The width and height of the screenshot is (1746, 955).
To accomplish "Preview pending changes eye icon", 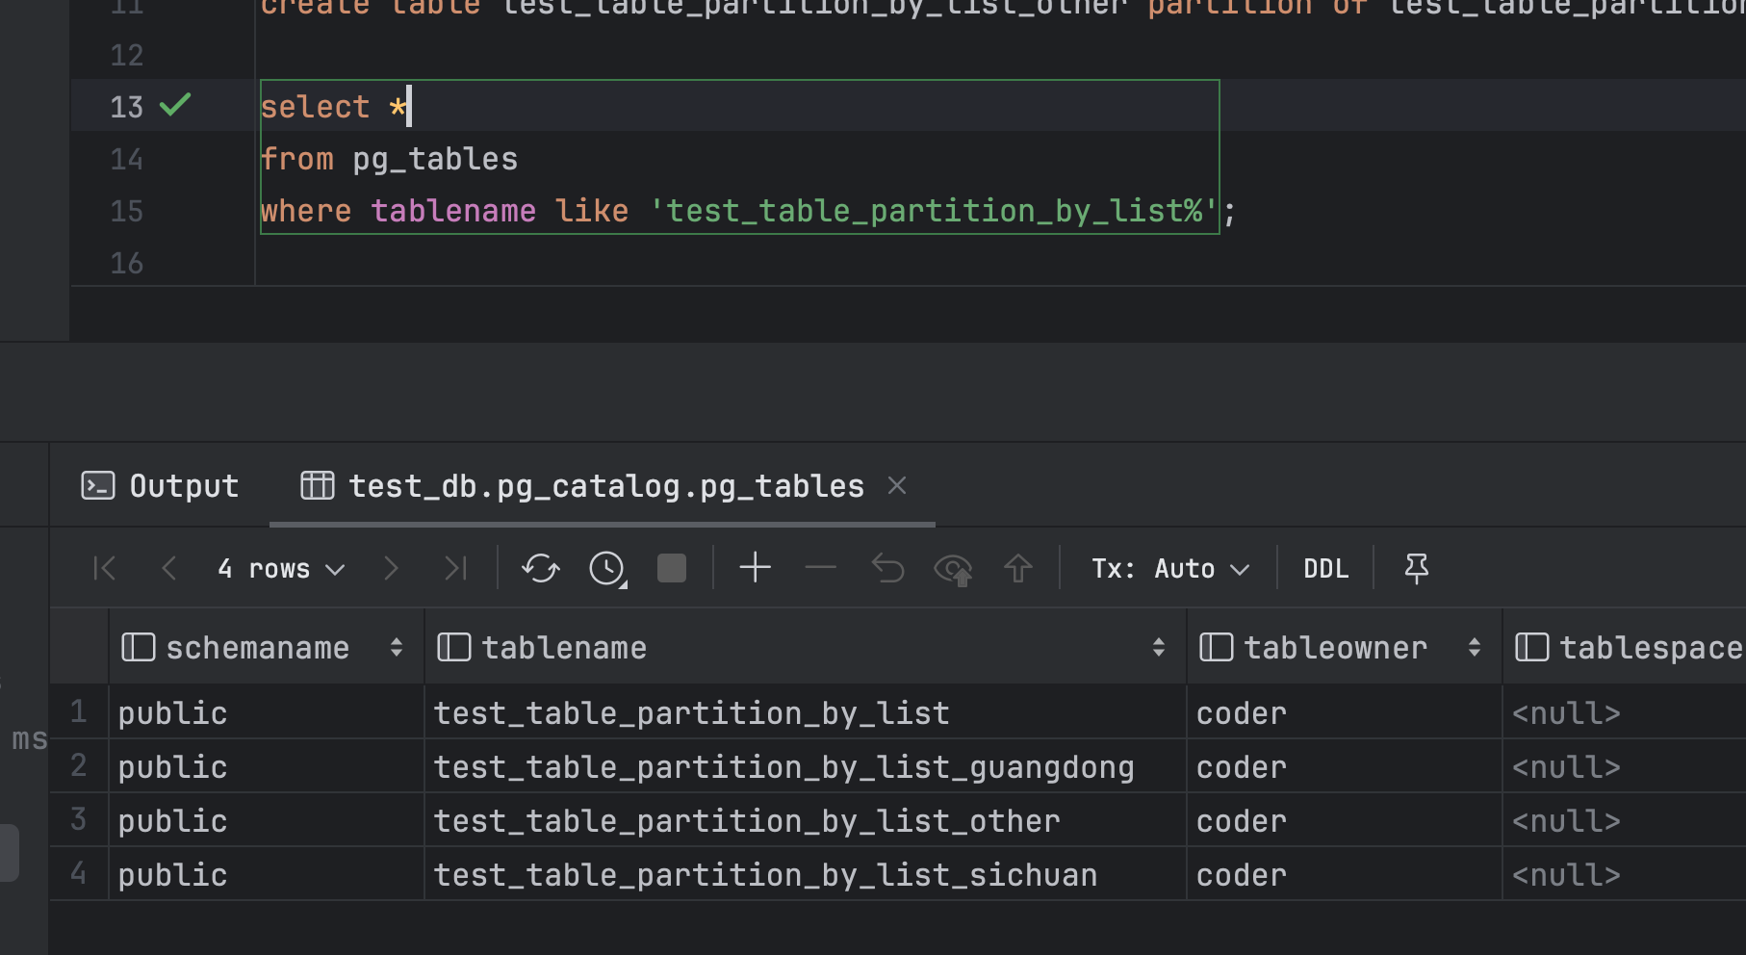I will pos(953,570).
